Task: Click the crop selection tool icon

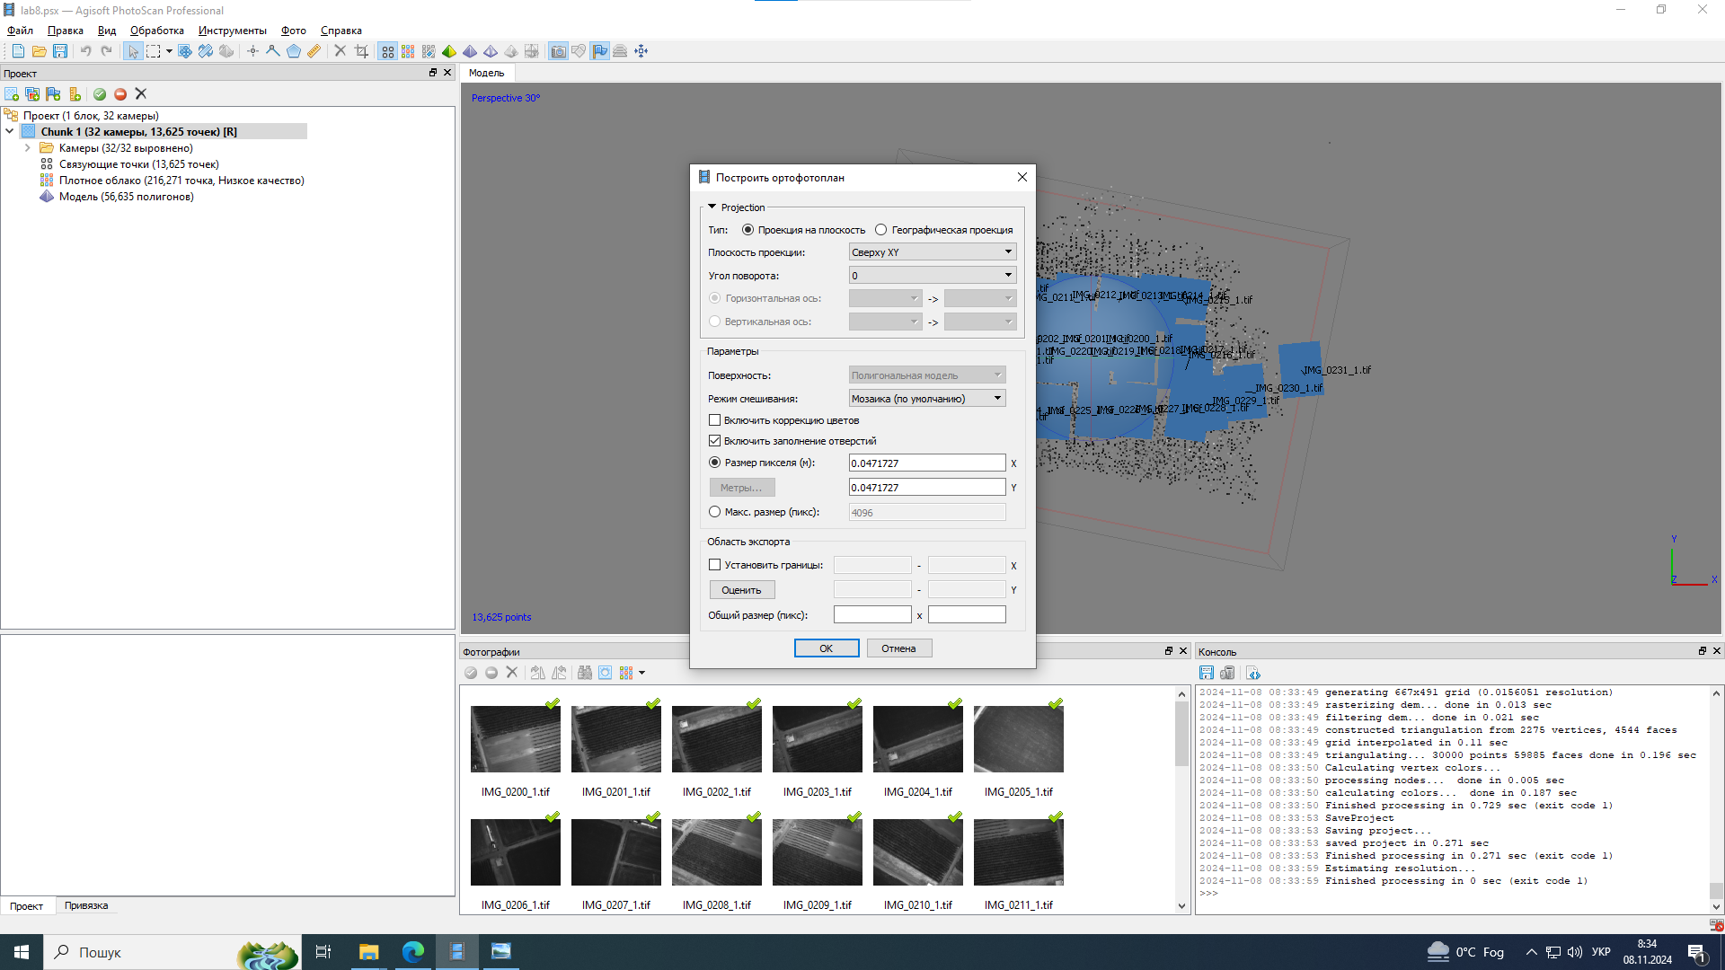Action: click(x=361, y=51)
